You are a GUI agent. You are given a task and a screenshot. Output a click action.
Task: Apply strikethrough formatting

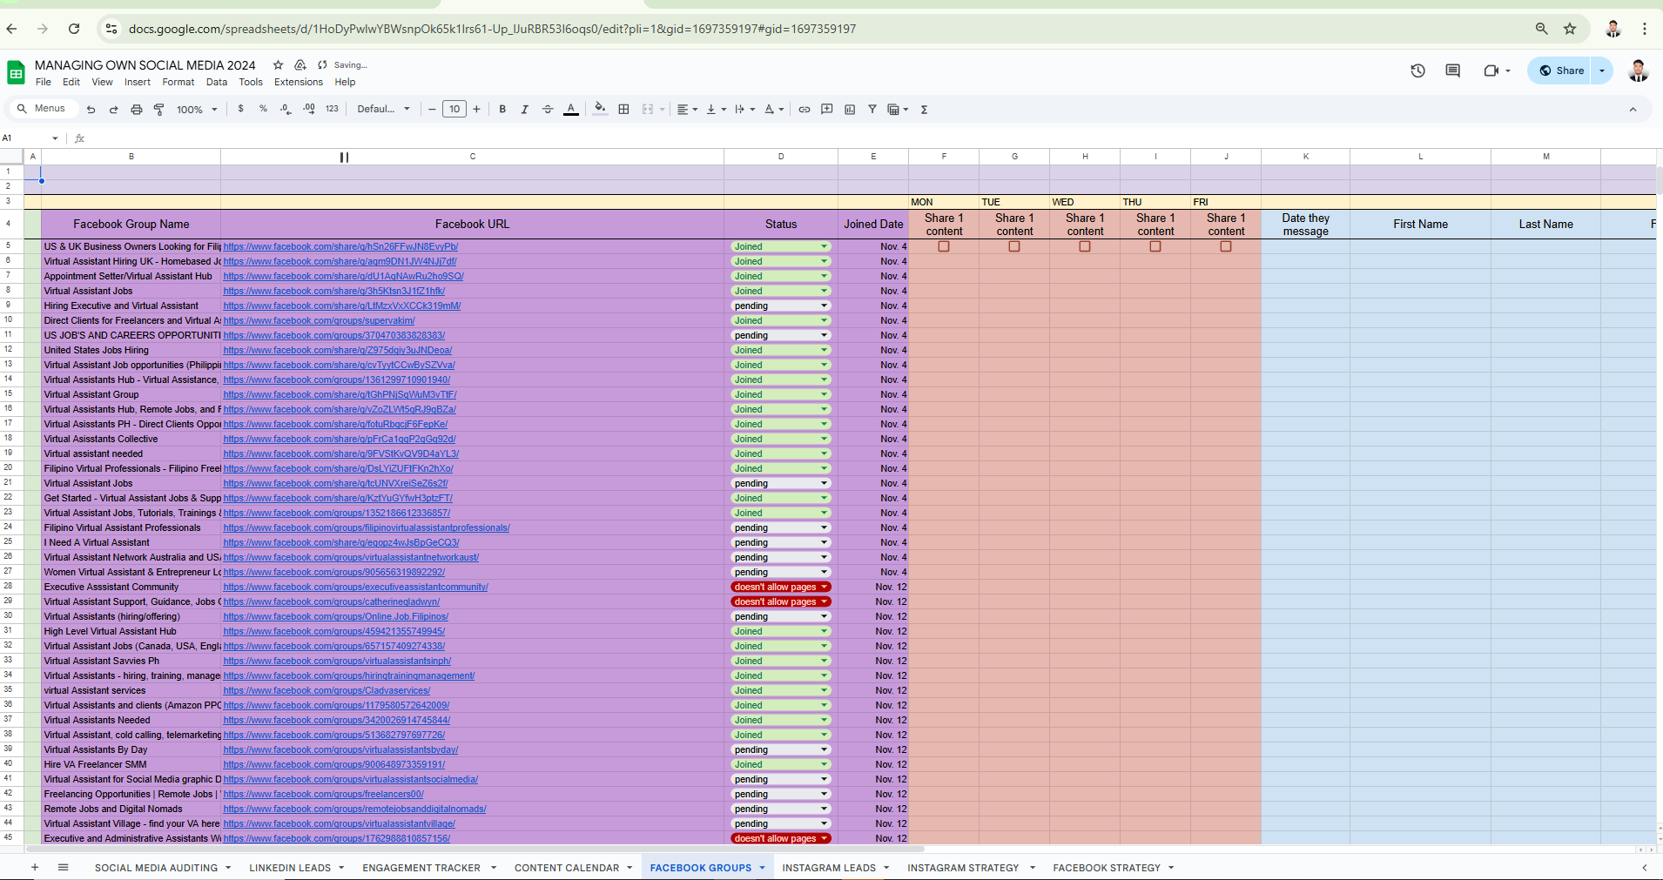point(548,109)
